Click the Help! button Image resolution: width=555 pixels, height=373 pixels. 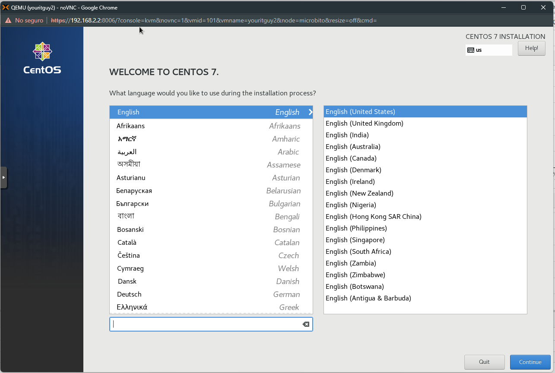(x=531, y=48)
